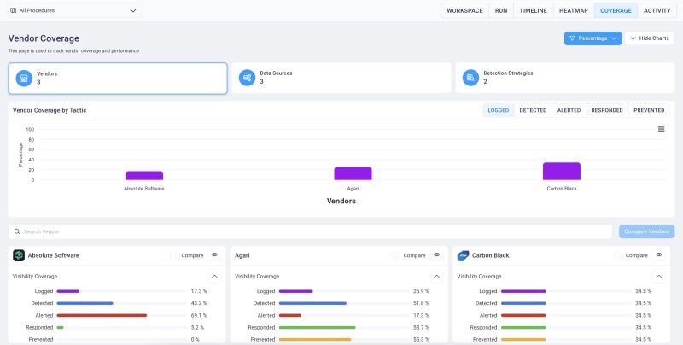This screenshot has width=683, height=345.
Task: Check Compare for Carbon Black
Action: click(x=617, y=255)
